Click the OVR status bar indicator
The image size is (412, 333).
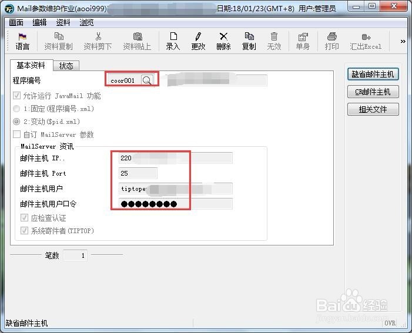[390, 323]
